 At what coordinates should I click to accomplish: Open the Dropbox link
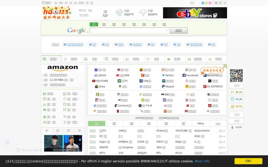click(126, 147)
